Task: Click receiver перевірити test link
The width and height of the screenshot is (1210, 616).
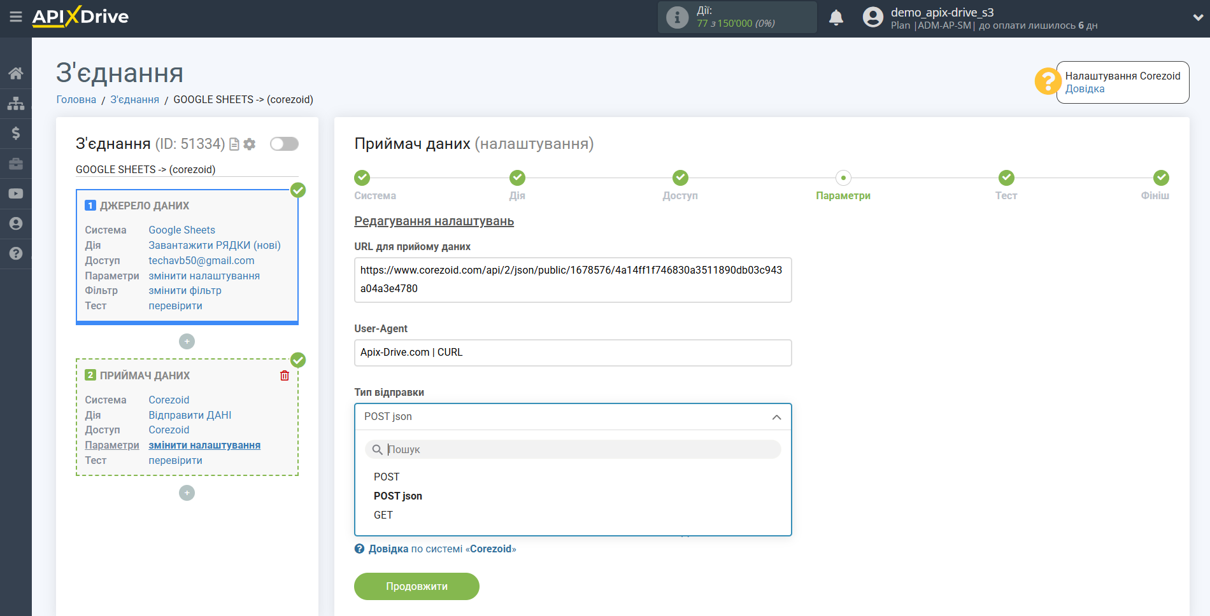Action: pyautogui.click(x=175, y=460)
